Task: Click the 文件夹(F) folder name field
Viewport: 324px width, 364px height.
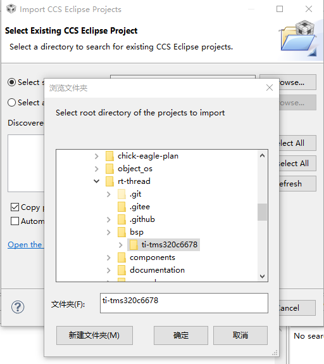Action: tap(184, 303)
